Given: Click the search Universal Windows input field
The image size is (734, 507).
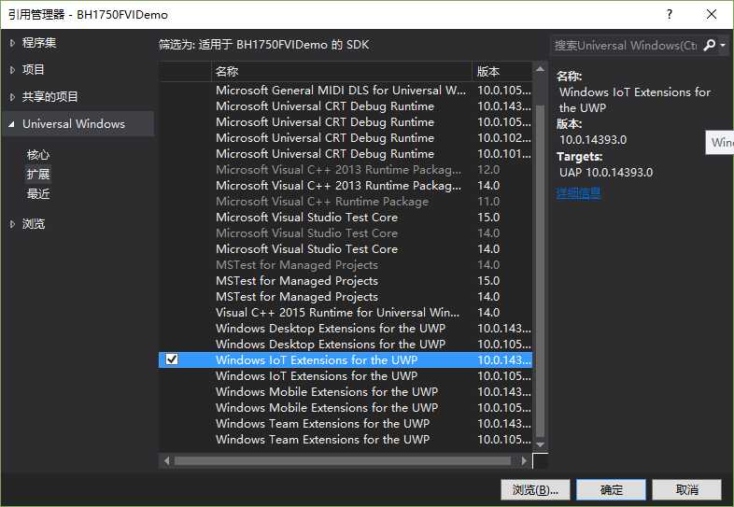Looking at the screenshot, I should (x=626, y=46).
